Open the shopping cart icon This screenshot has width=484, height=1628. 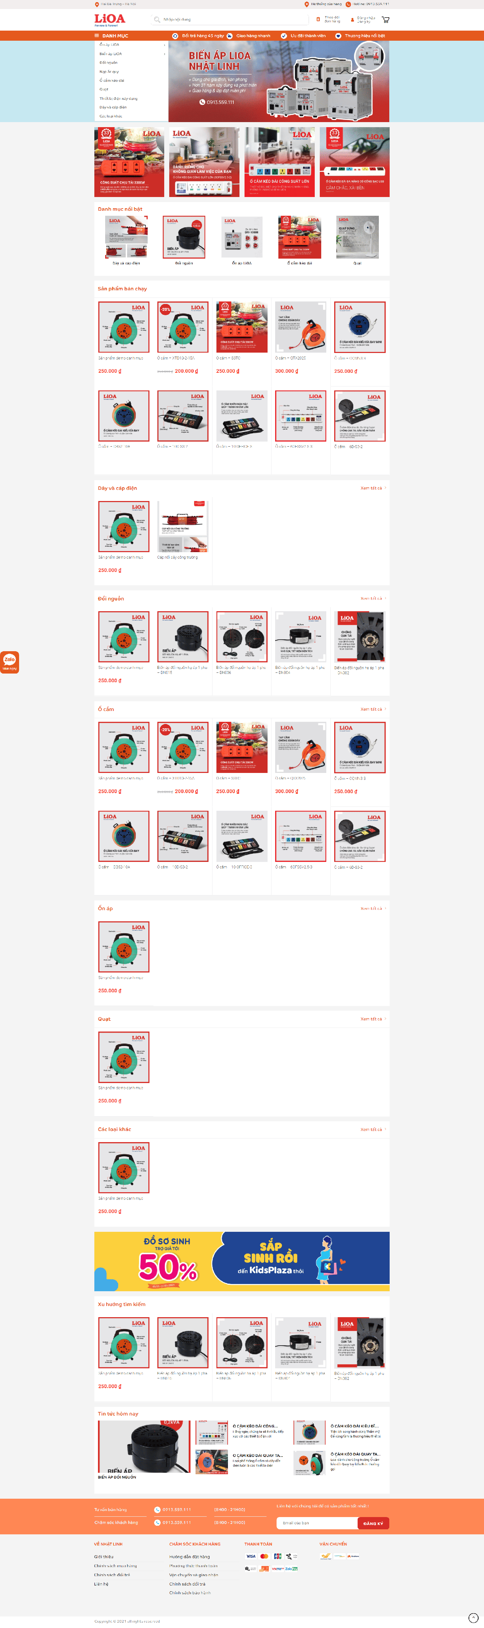click(x=385, y=19)
